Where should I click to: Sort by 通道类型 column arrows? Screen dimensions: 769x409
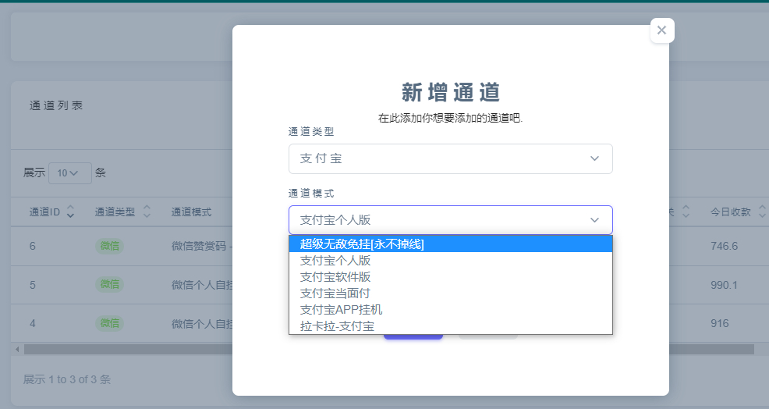coord(147,212)
